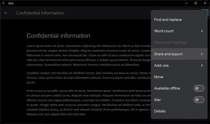Click the Confidential information title in header

tap(40, 13)
